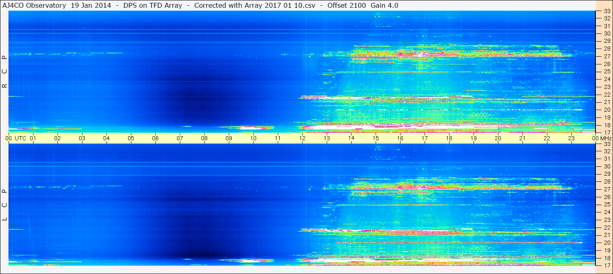Click the 31 MHz tick in LCP panel
The height and width of the screenshot is (274, 613).
point(607,159)
